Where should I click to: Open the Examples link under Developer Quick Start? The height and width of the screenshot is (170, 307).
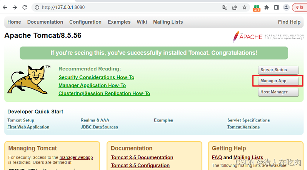[x=164, y=120]
